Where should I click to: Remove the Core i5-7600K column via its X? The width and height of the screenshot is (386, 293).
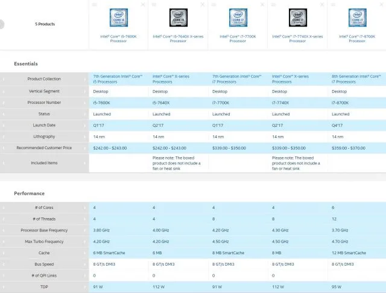(x=143, y=5)
